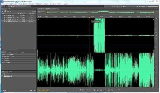160x93 pixels.
Task: Click the import file icon in Files panel
Action: [5, 11]
